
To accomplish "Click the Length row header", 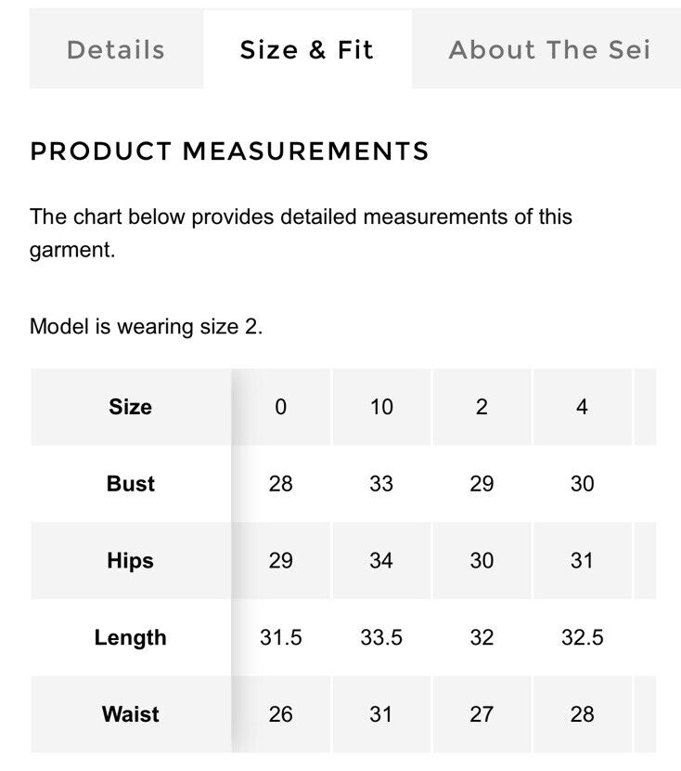I will [131, 638].
